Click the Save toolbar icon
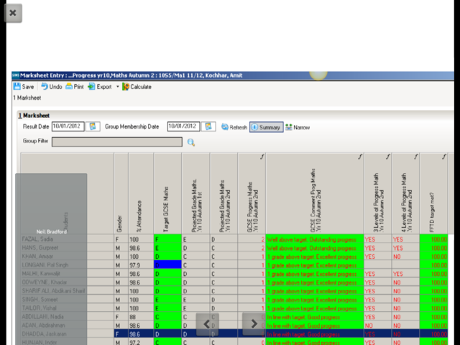The width and height of the screenshot is (460, 345). pos(17,86)
